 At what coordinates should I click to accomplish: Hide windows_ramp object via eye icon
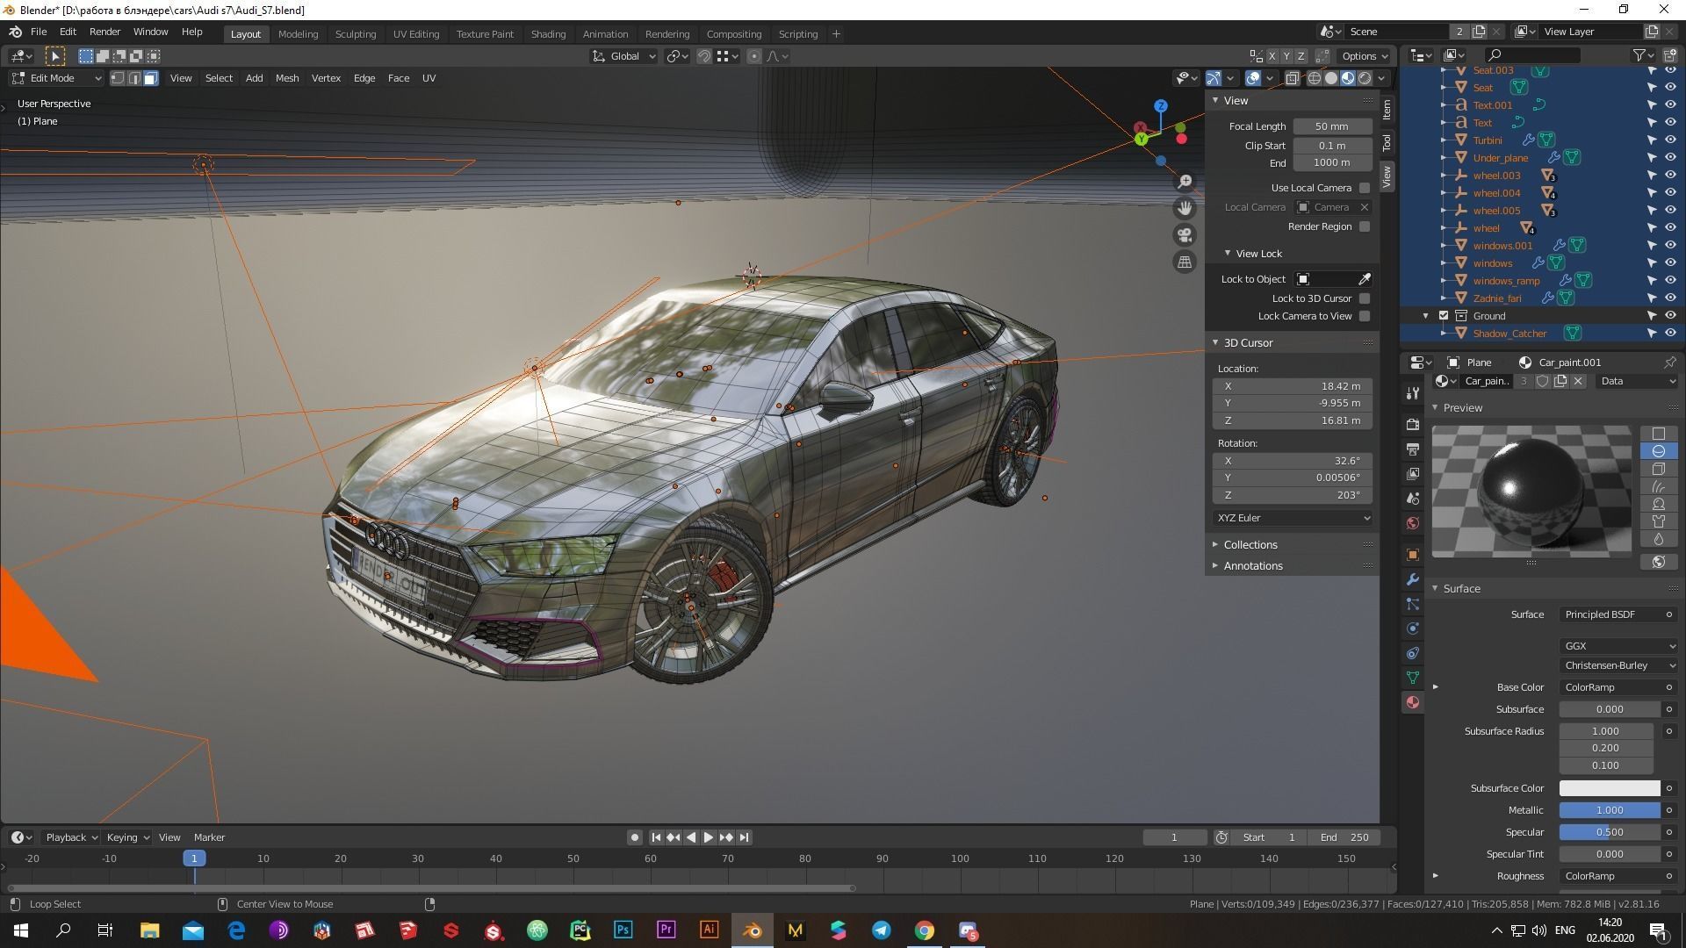point(1670,281)
